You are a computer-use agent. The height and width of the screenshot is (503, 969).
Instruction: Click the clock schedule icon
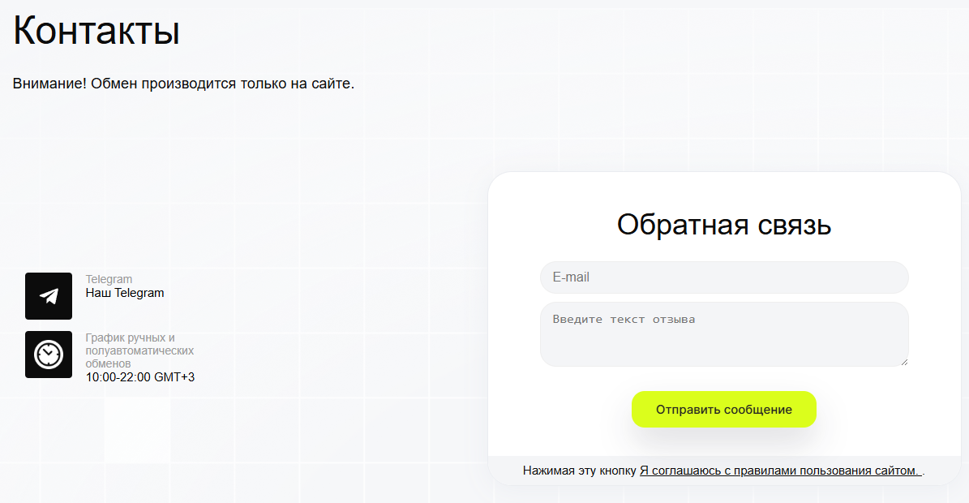click(49, 355)
